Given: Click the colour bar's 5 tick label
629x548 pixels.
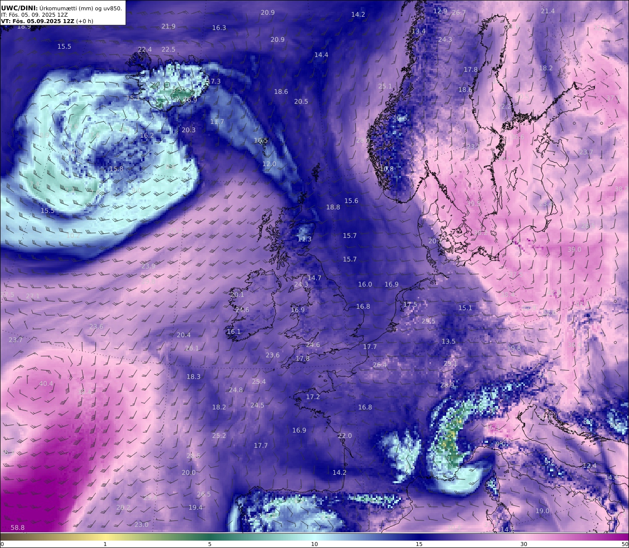Looking at the screenshot, I should 210,544.
